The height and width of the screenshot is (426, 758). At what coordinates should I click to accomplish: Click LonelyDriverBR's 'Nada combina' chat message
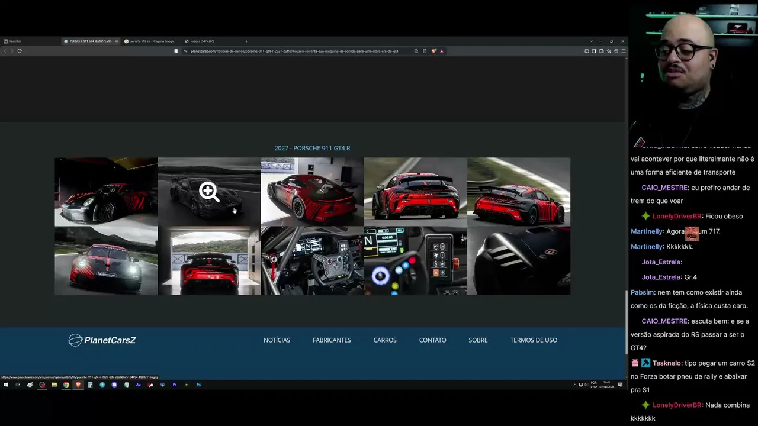tap(690, 411)
